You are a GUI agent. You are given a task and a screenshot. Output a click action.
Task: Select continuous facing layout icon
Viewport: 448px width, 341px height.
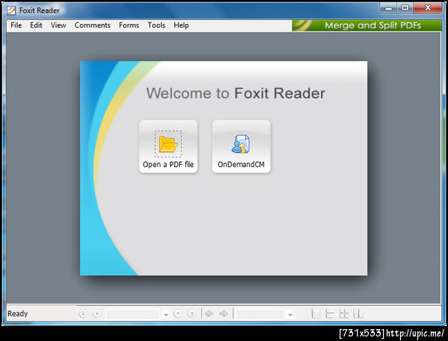[x=343, y=313]
